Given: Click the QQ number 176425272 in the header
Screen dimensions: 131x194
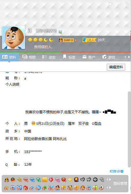Looking at the screenshot, I should pos(46,31).
